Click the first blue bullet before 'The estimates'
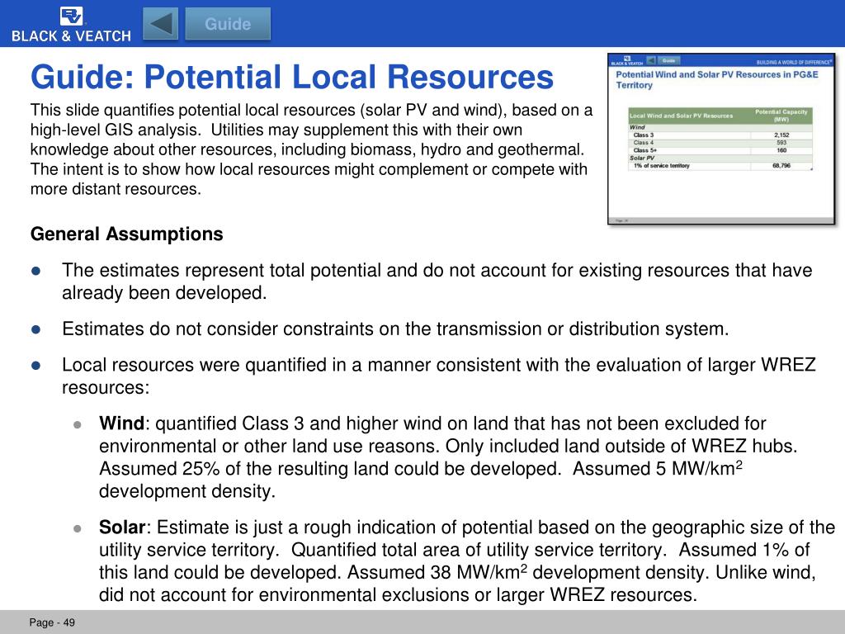This screenshot has height=634, width=845. [x=36, y=271]
